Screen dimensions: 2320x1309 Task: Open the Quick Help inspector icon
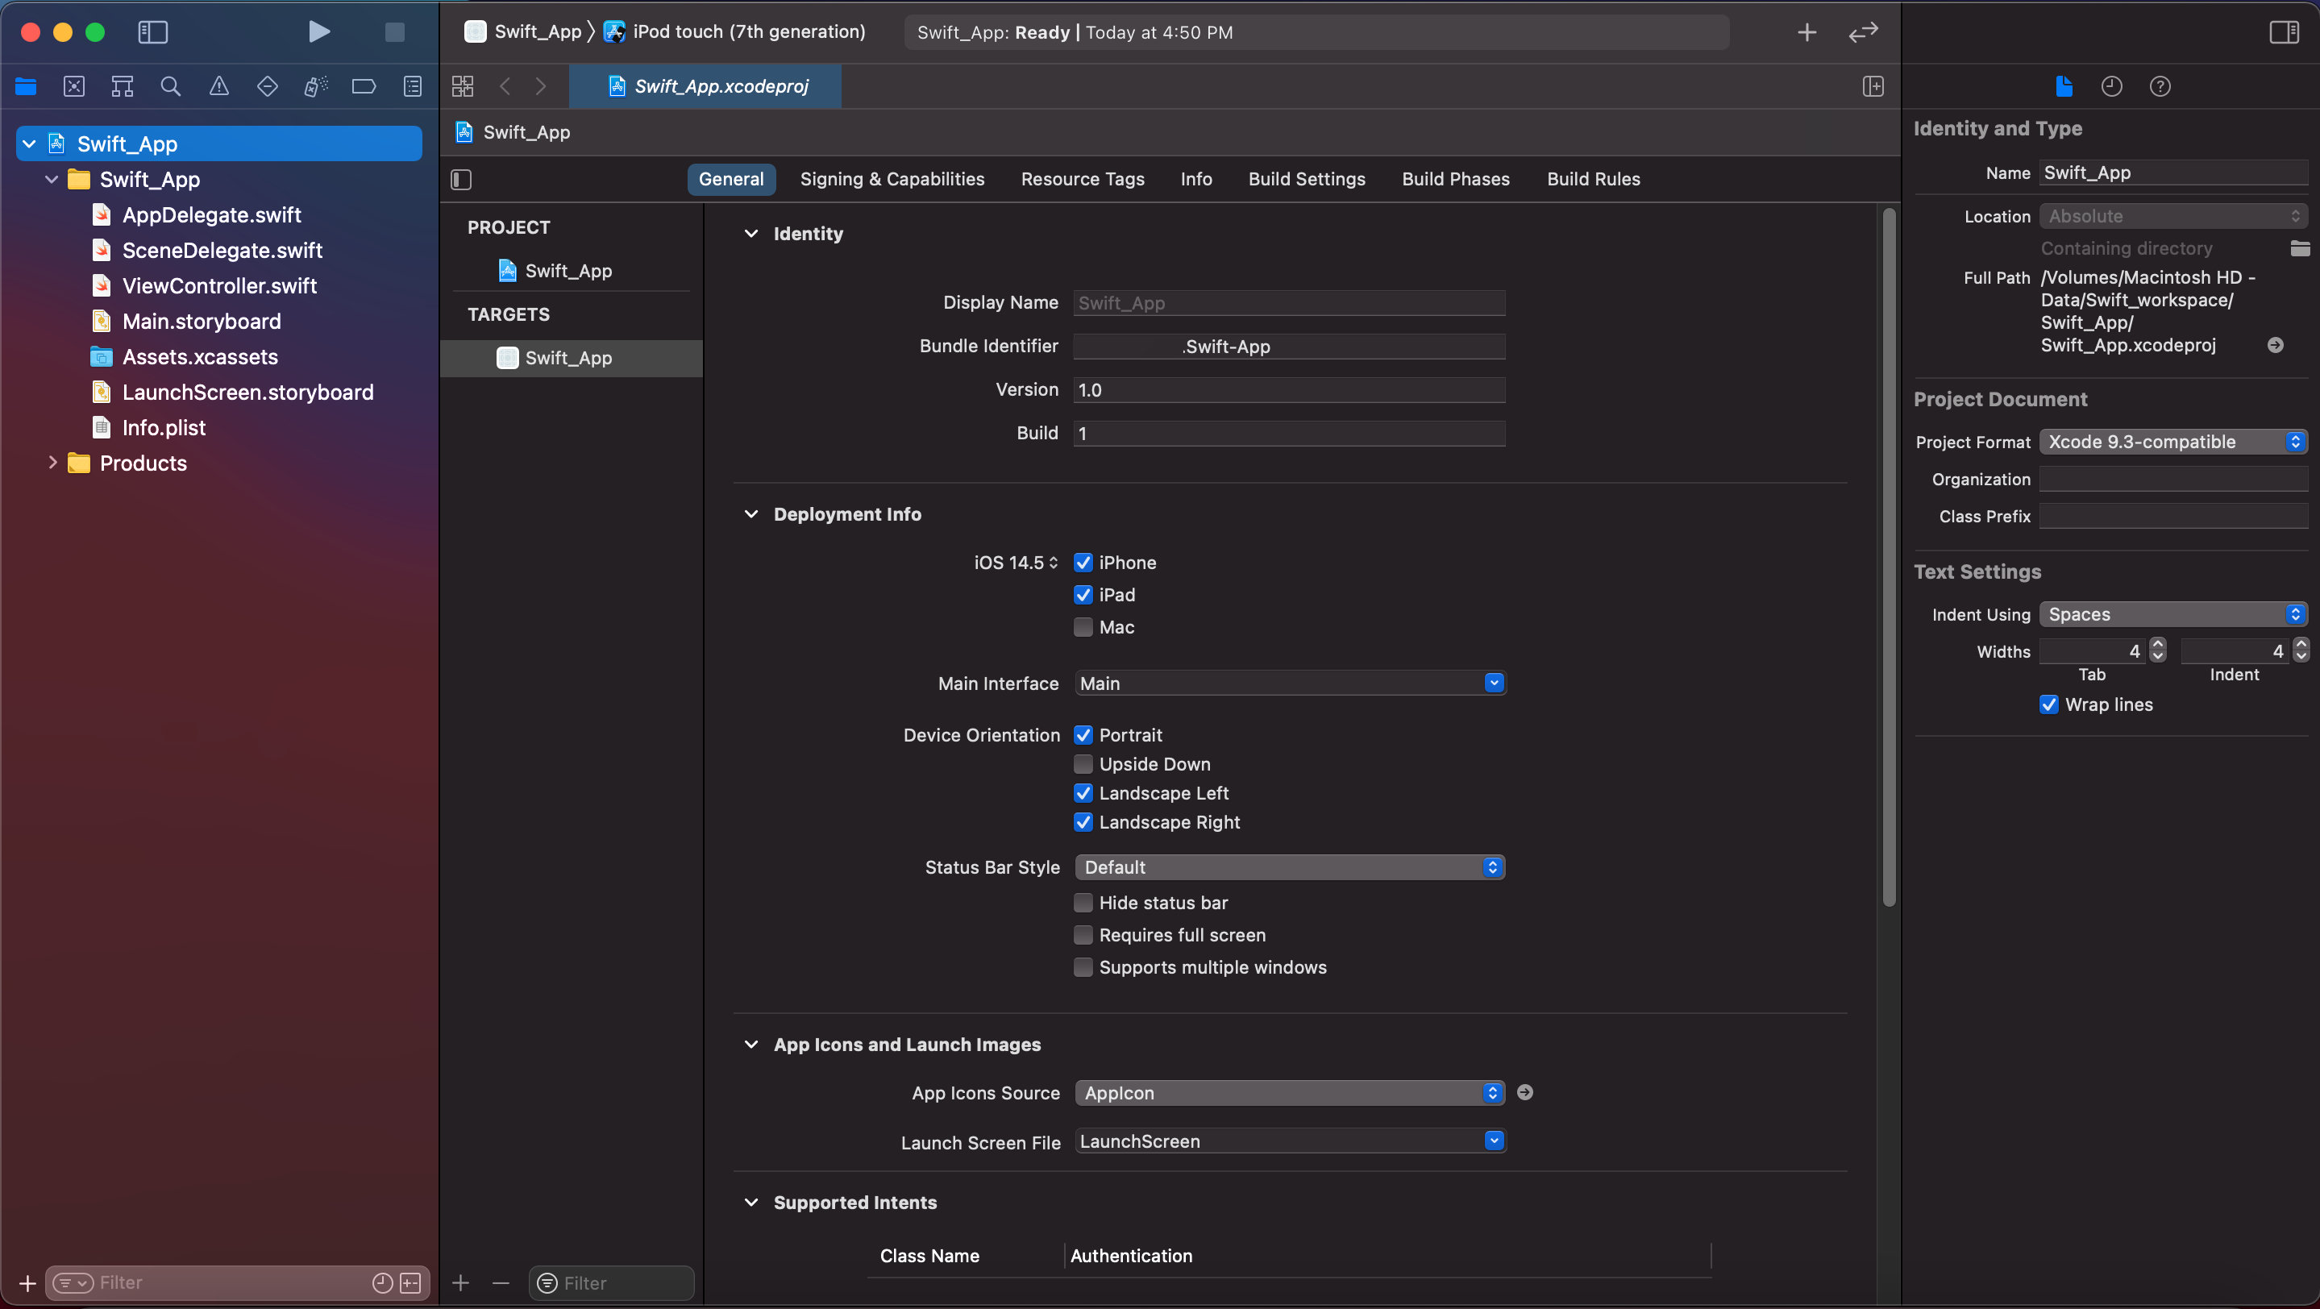coord(2160,86)
